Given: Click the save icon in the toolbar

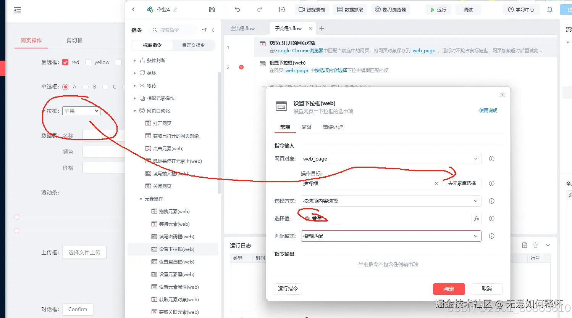Looking at the screenshot, I should (x=212, y=10).
